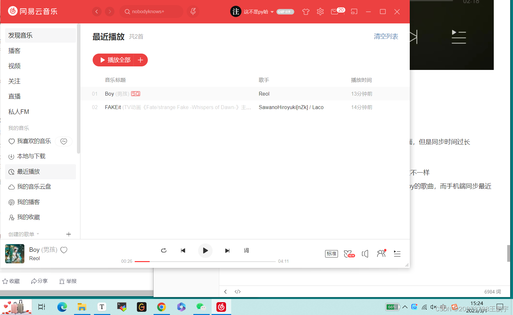Open lyrics with the 词 button

coord(246,251)
